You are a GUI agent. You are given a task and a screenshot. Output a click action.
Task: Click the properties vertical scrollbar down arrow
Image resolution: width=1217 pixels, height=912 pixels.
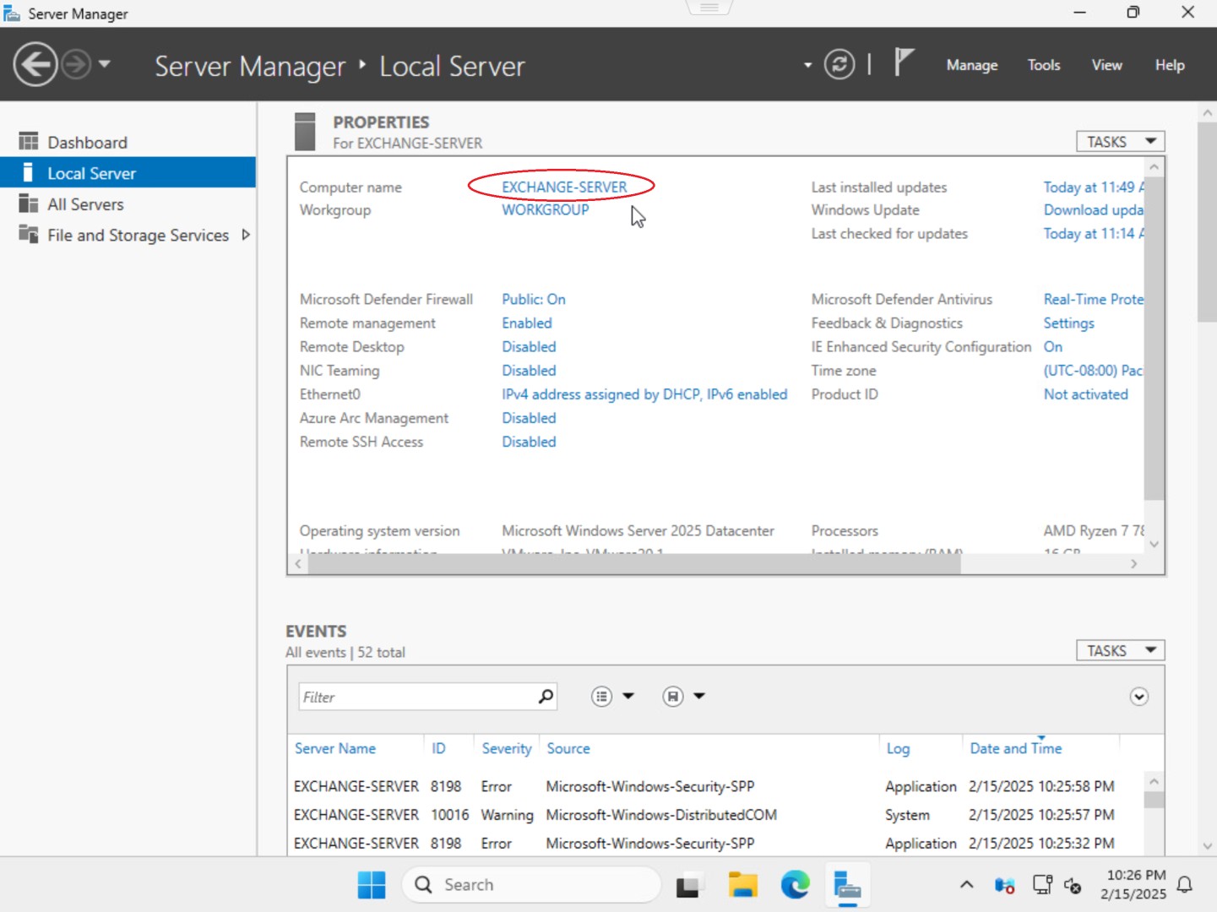point(1155,545)
